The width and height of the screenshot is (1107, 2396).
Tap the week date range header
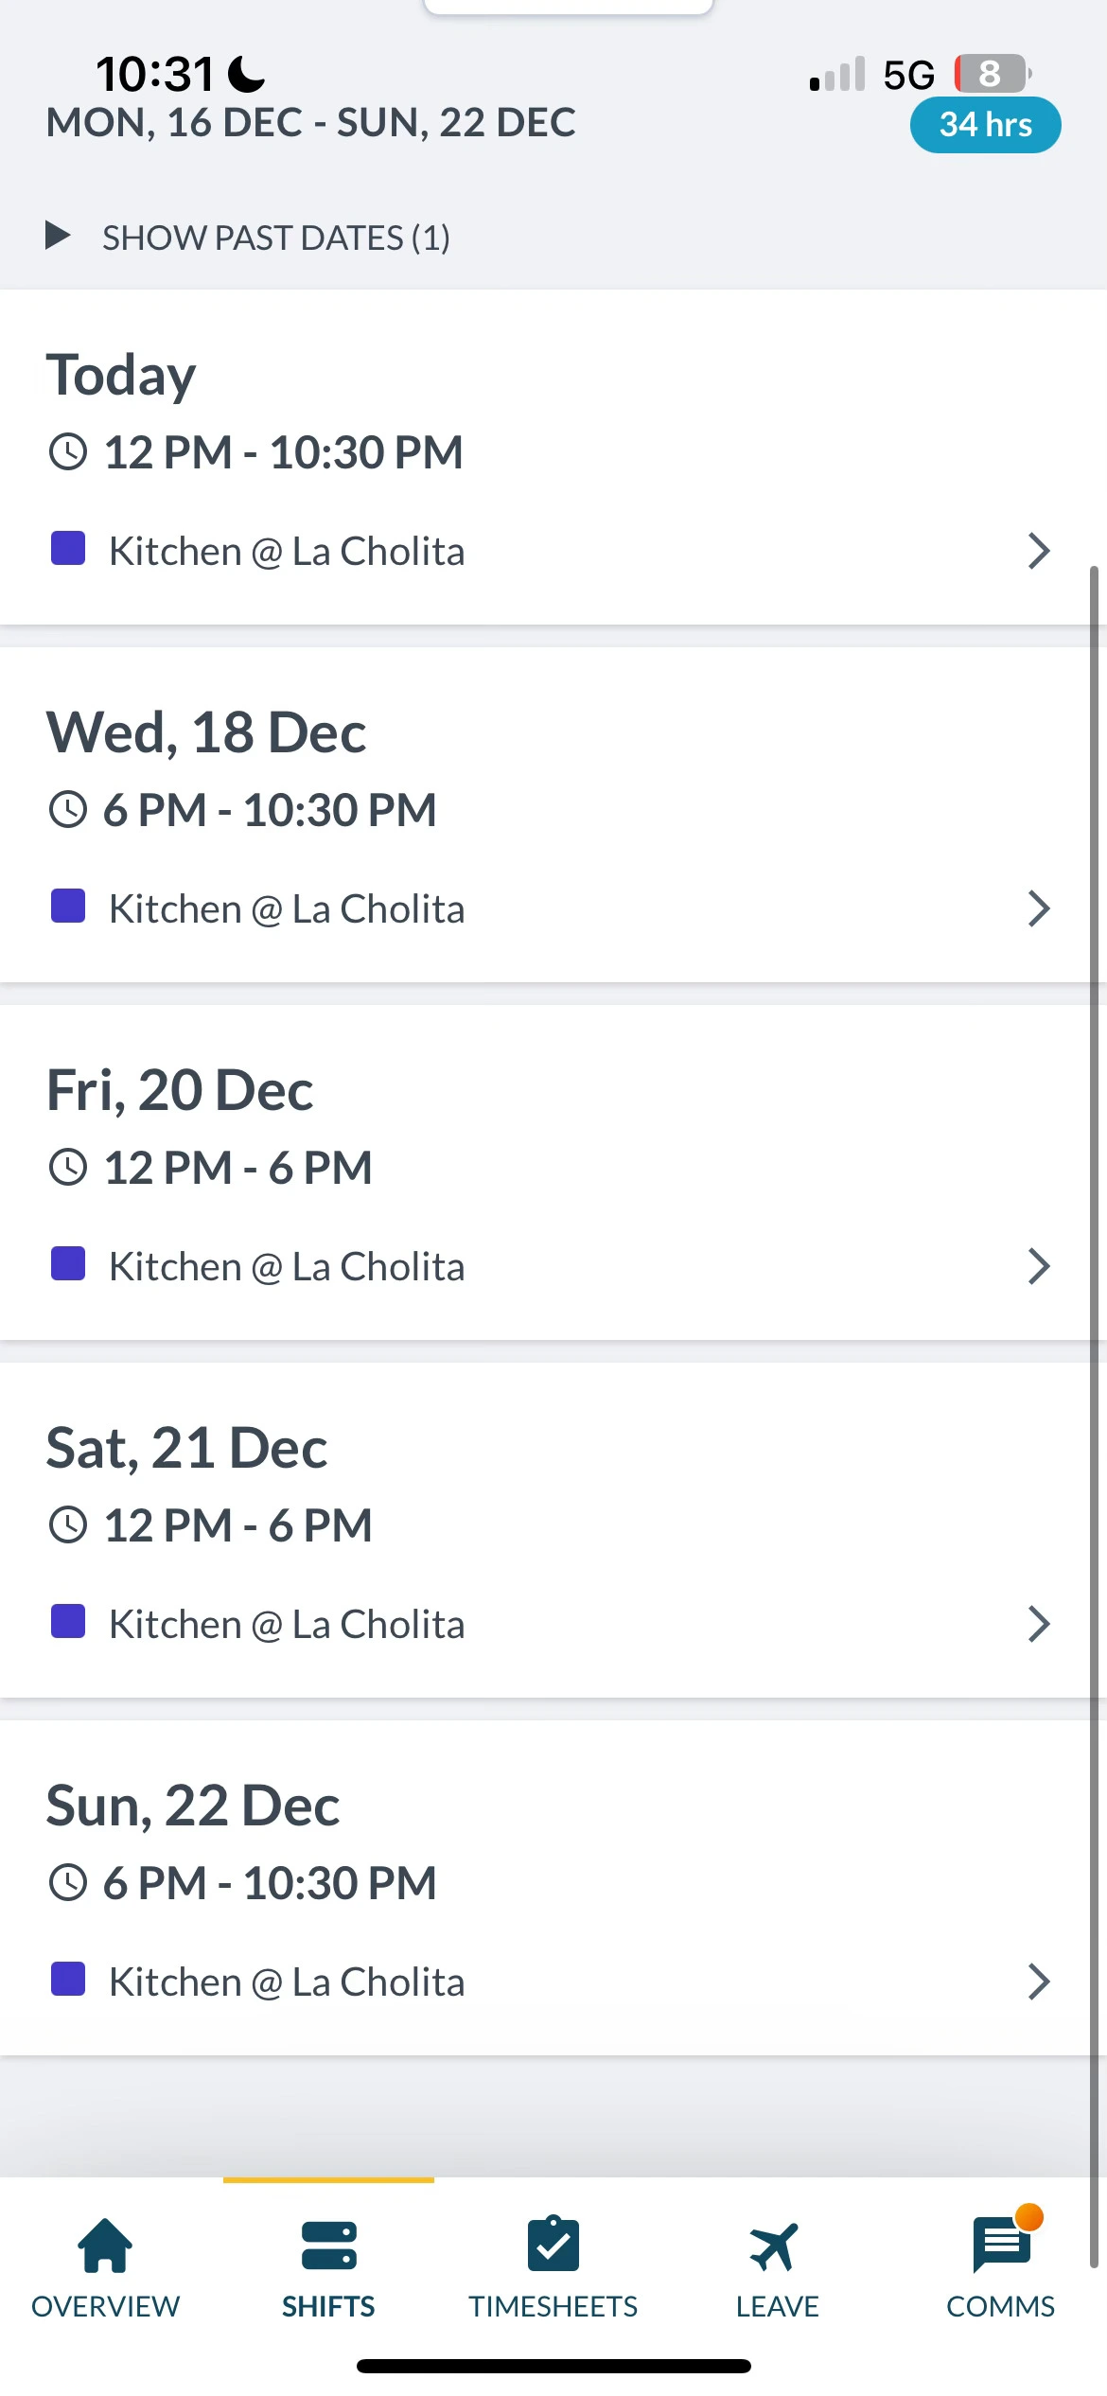point(311,123)
